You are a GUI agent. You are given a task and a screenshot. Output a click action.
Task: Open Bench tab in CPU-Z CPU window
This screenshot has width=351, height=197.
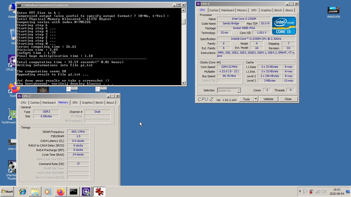click(x=278, y=10)
